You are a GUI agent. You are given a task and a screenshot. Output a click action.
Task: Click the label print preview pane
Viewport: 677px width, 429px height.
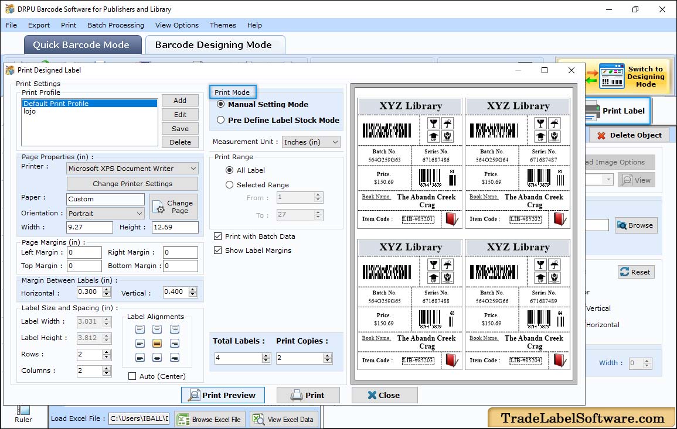464,234
